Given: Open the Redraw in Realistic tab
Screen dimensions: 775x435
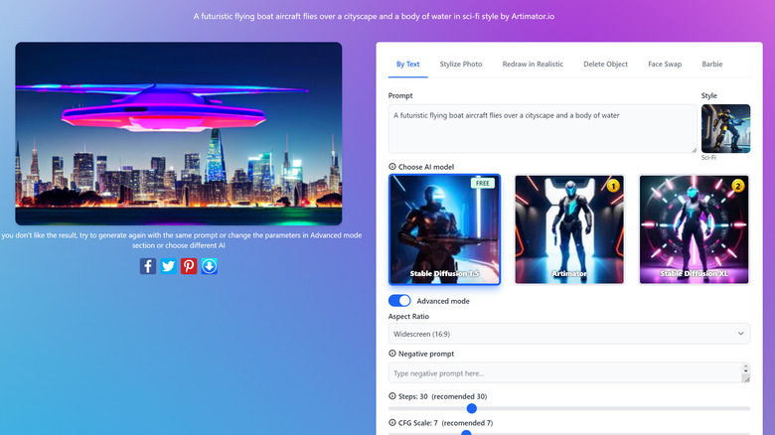Looking at the screenshot, I should click(533, 65).
